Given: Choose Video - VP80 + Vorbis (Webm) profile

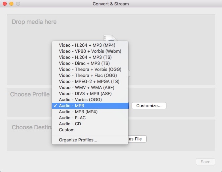Looking at the screenshot, I should (x=90, y=51).
